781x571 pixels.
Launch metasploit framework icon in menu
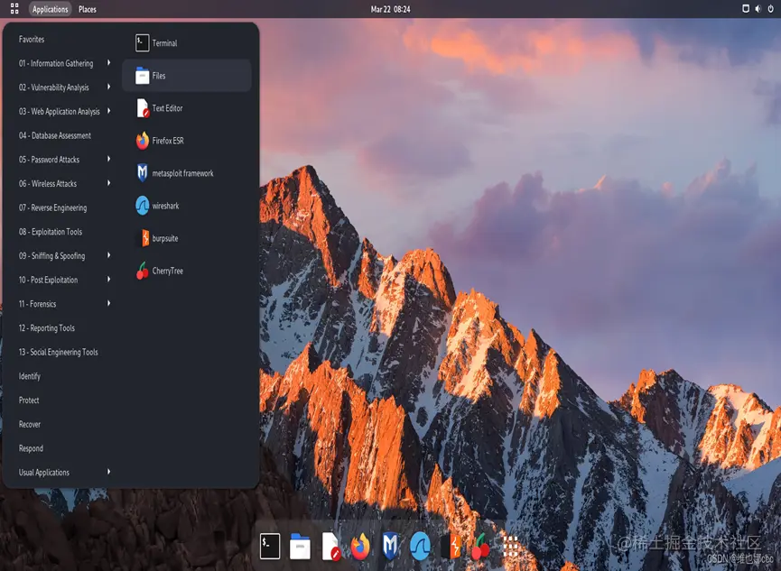[x=143, y=173]
